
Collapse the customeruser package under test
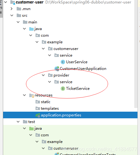point(43,148)
